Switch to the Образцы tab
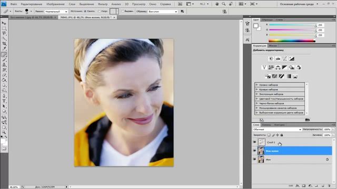 (x=267, y=20)
